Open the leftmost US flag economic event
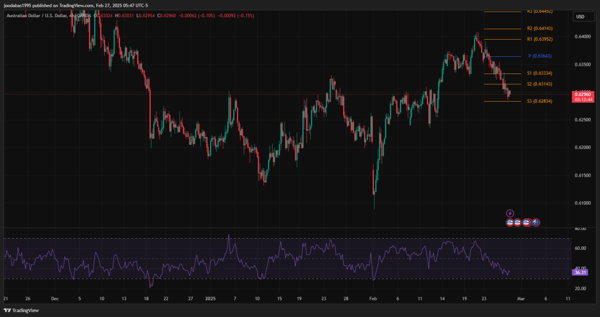Screen dimensions: 600x317 [510, 222]
